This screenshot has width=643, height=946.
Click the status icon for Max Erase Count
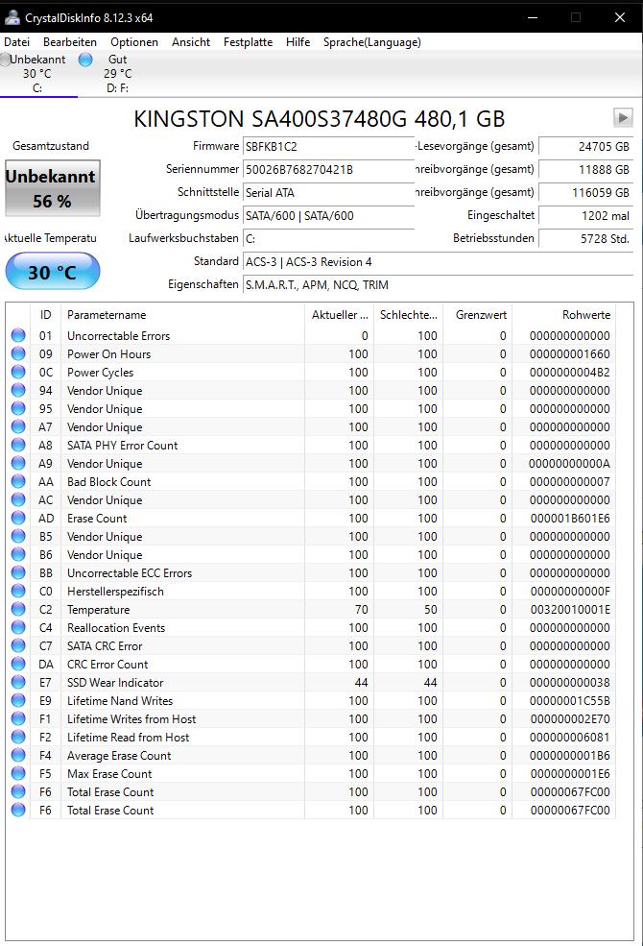[x=18, y=773]
